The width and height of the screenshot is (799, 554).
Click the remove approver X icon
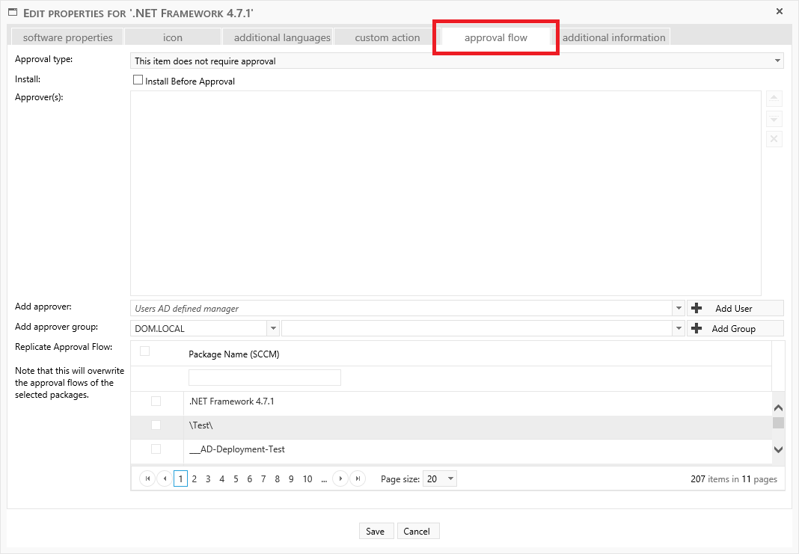click(x=774, y=139)
